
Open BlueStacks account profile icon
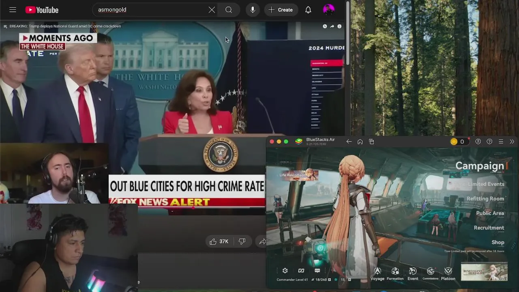click(x=478, y=142)
